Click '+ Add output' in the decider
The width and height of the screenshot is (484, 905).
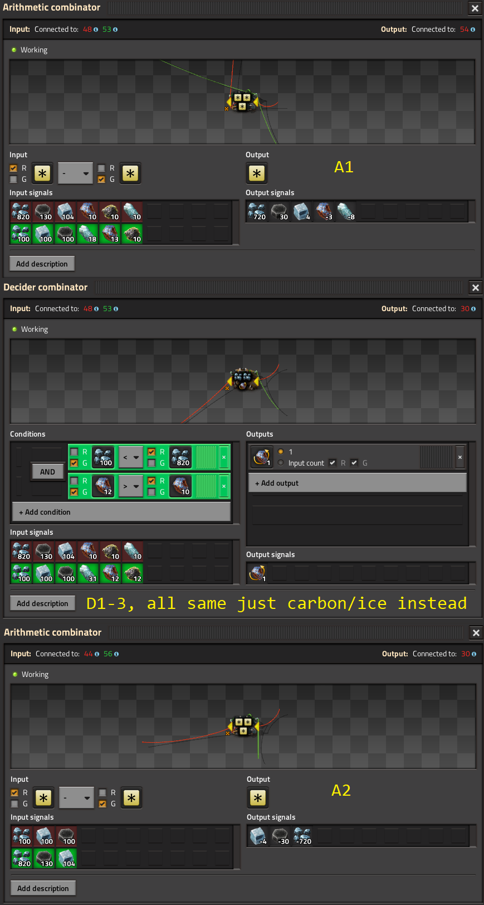(357, 483)
